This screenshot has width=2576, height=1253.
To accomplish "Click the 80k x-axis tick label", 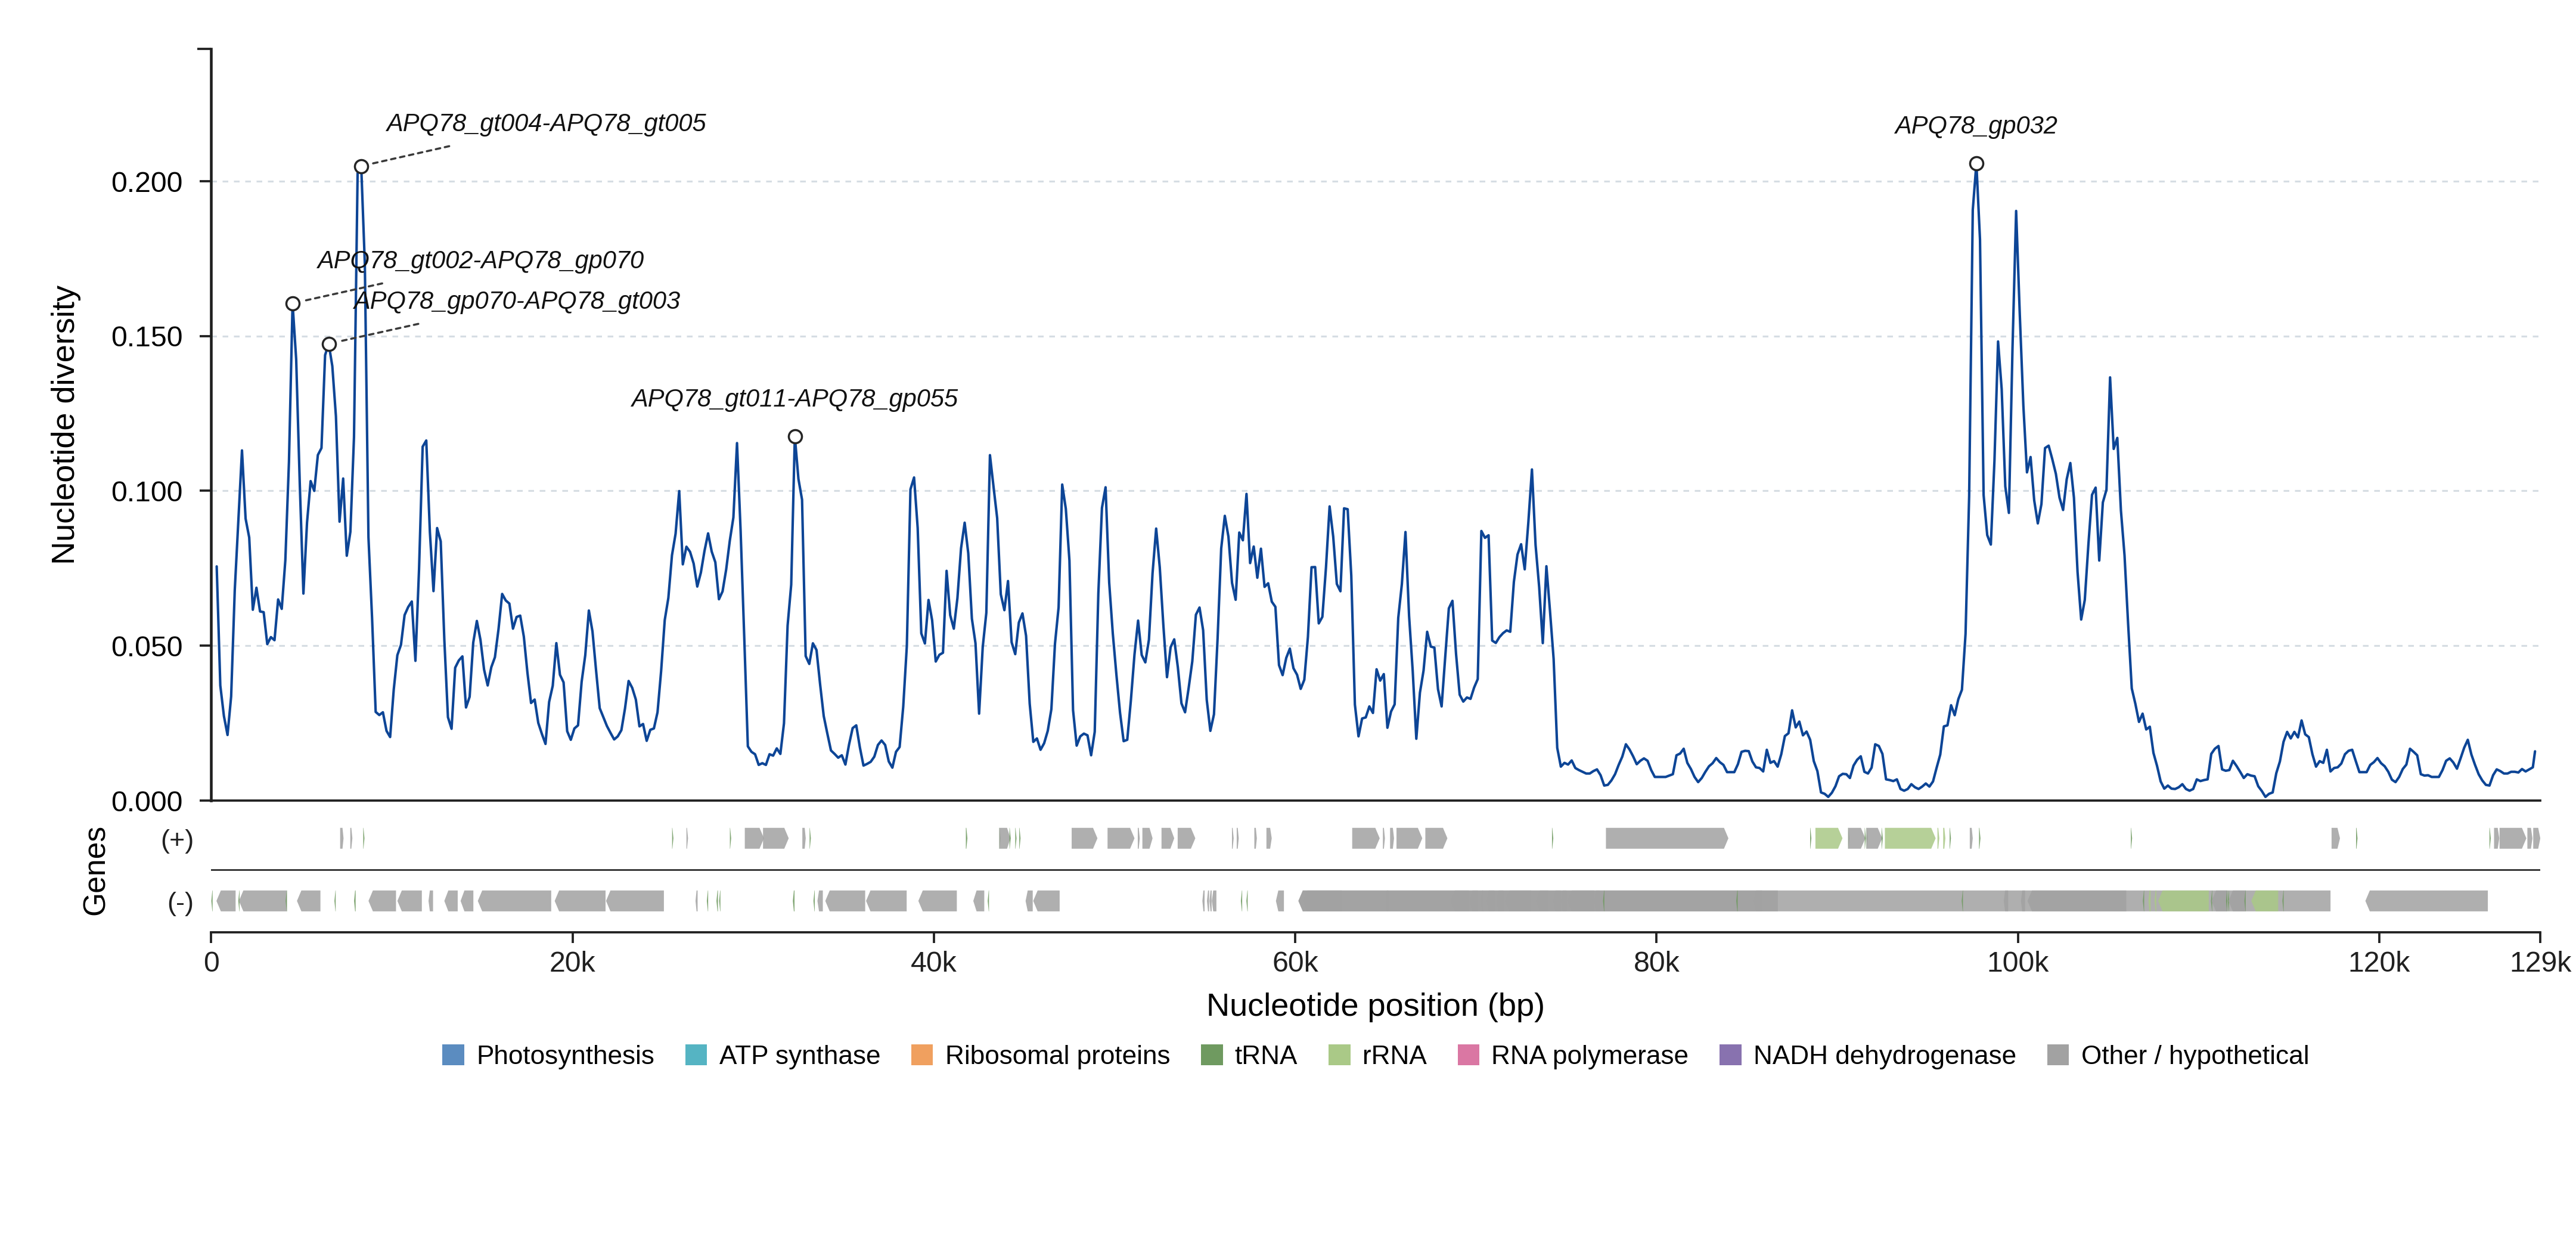I will point(1656,962).
